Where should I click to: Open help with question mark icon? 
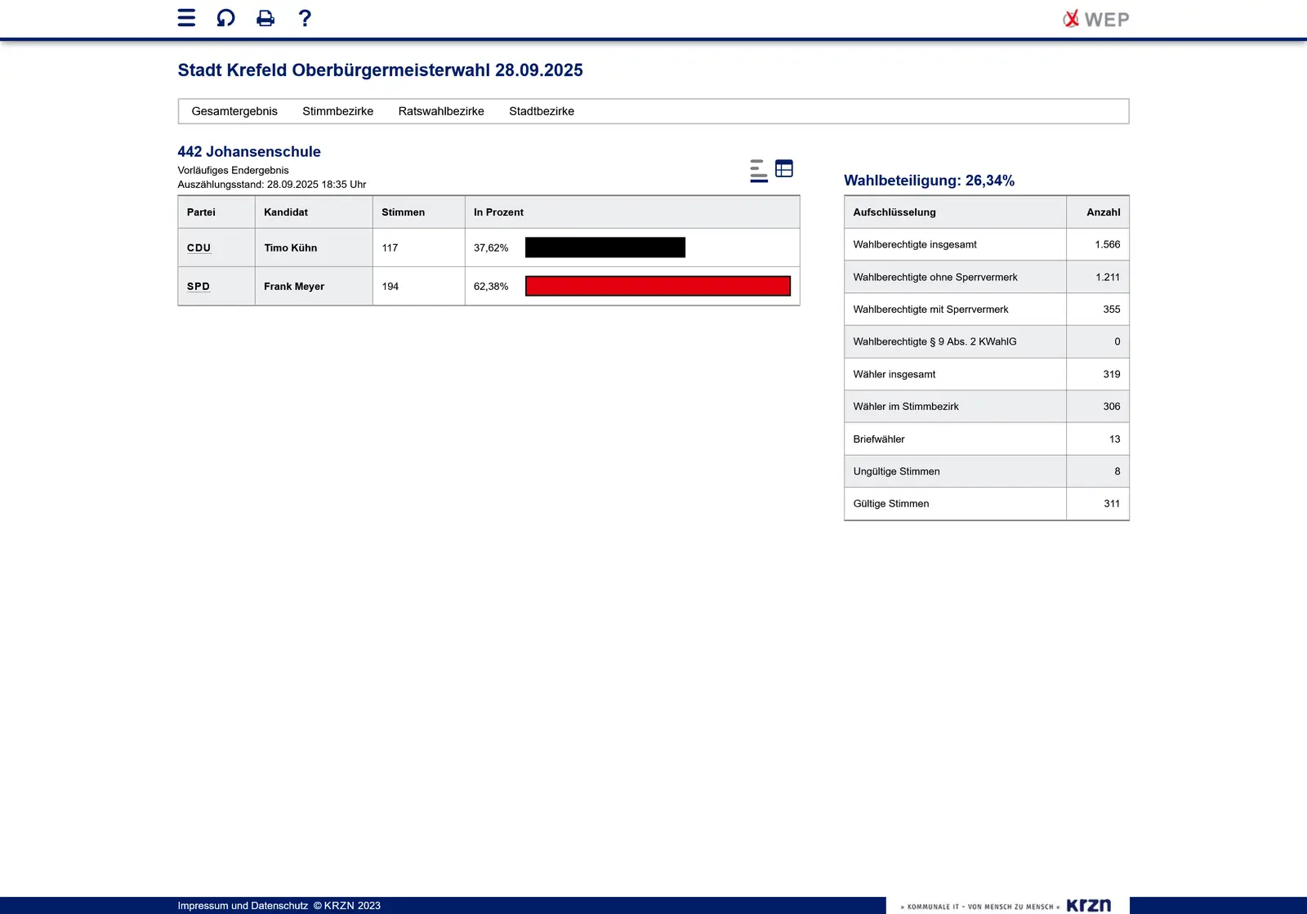click(305, 18)
